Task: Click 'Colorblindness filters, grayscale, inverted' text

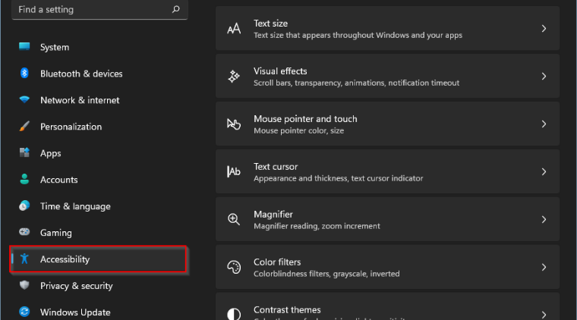Action: click(x=326, y=274)
